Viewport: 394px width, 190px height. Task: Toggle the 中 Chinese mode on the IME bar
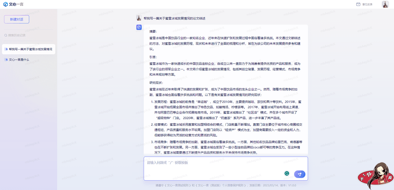[x=369, y=174]
